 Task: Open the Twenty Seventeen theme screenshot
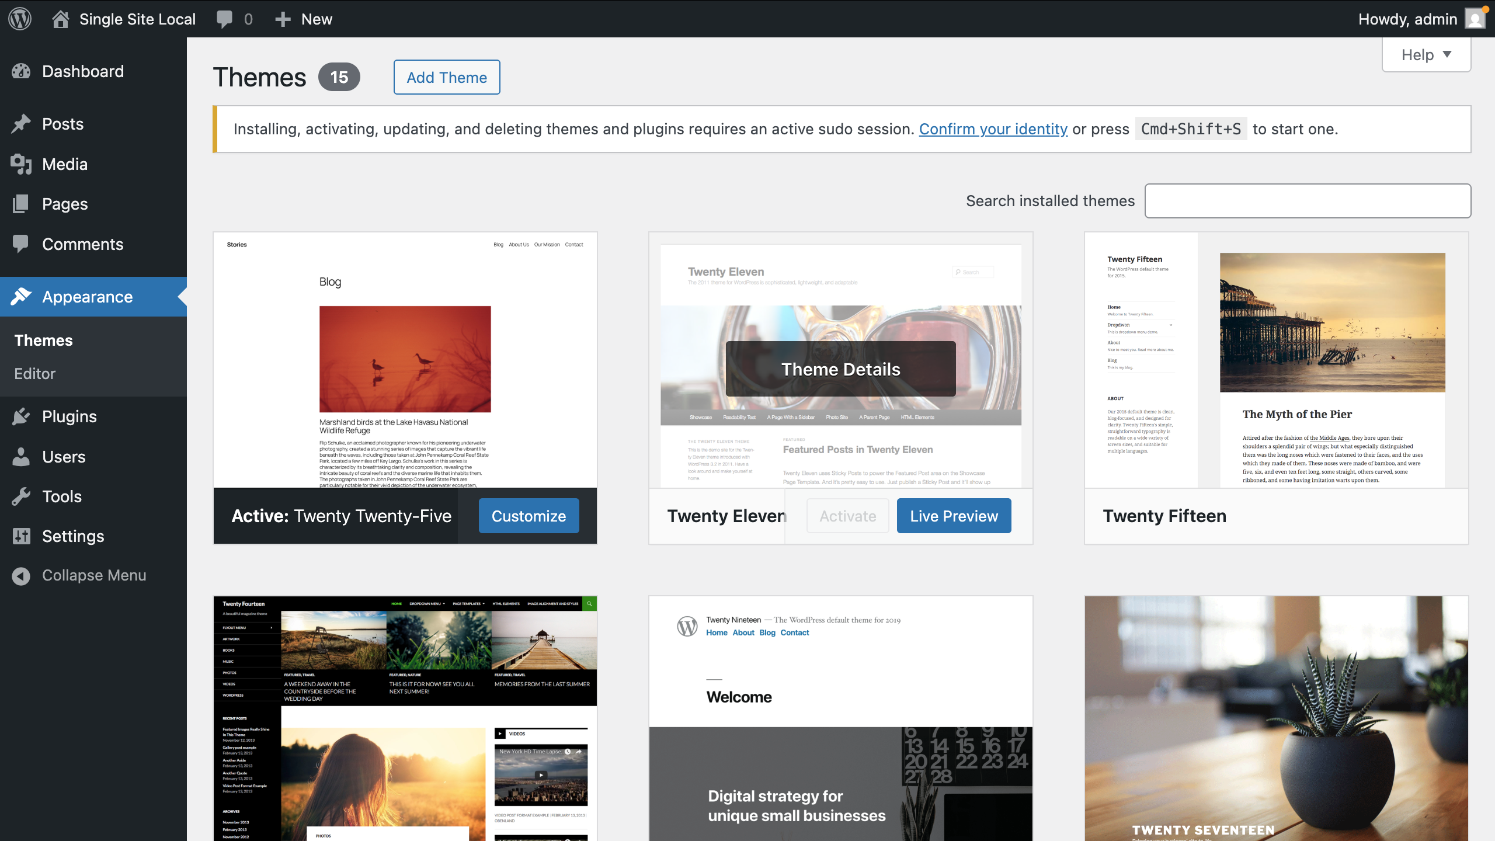1277,718
